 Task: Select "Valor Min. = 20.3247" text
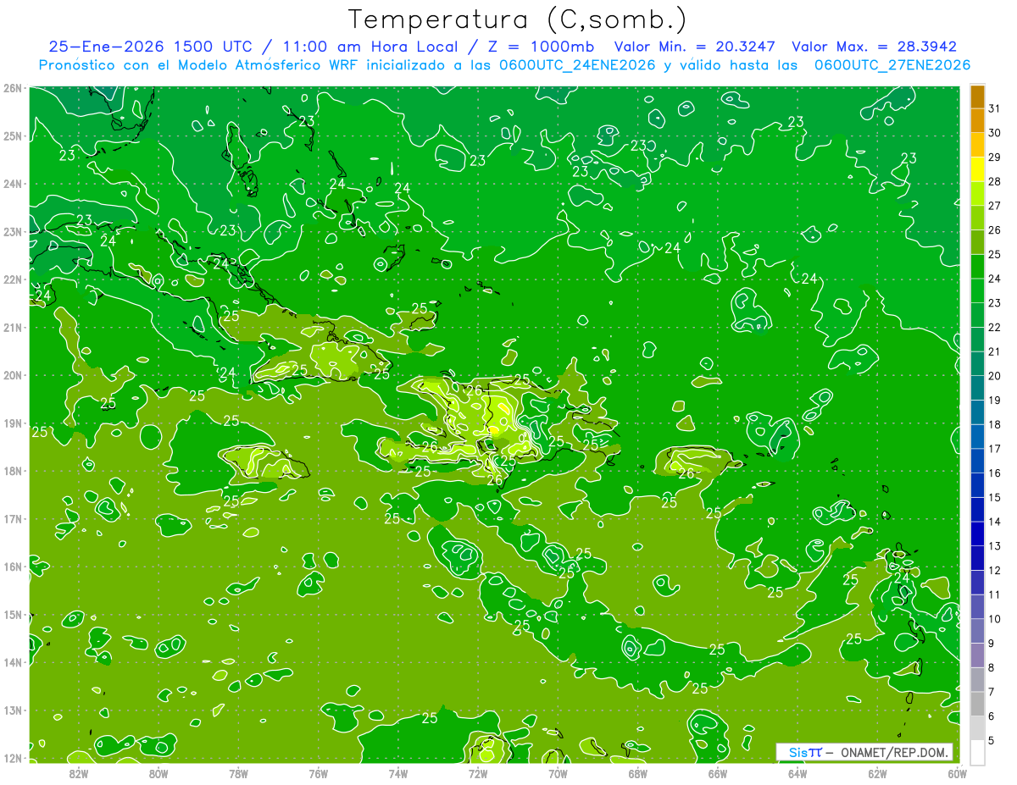[x=695, y=47]
